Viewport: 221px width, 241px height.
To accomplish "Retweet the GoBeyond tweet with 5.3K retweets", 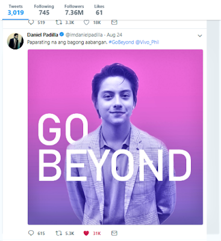I will 58,233.
